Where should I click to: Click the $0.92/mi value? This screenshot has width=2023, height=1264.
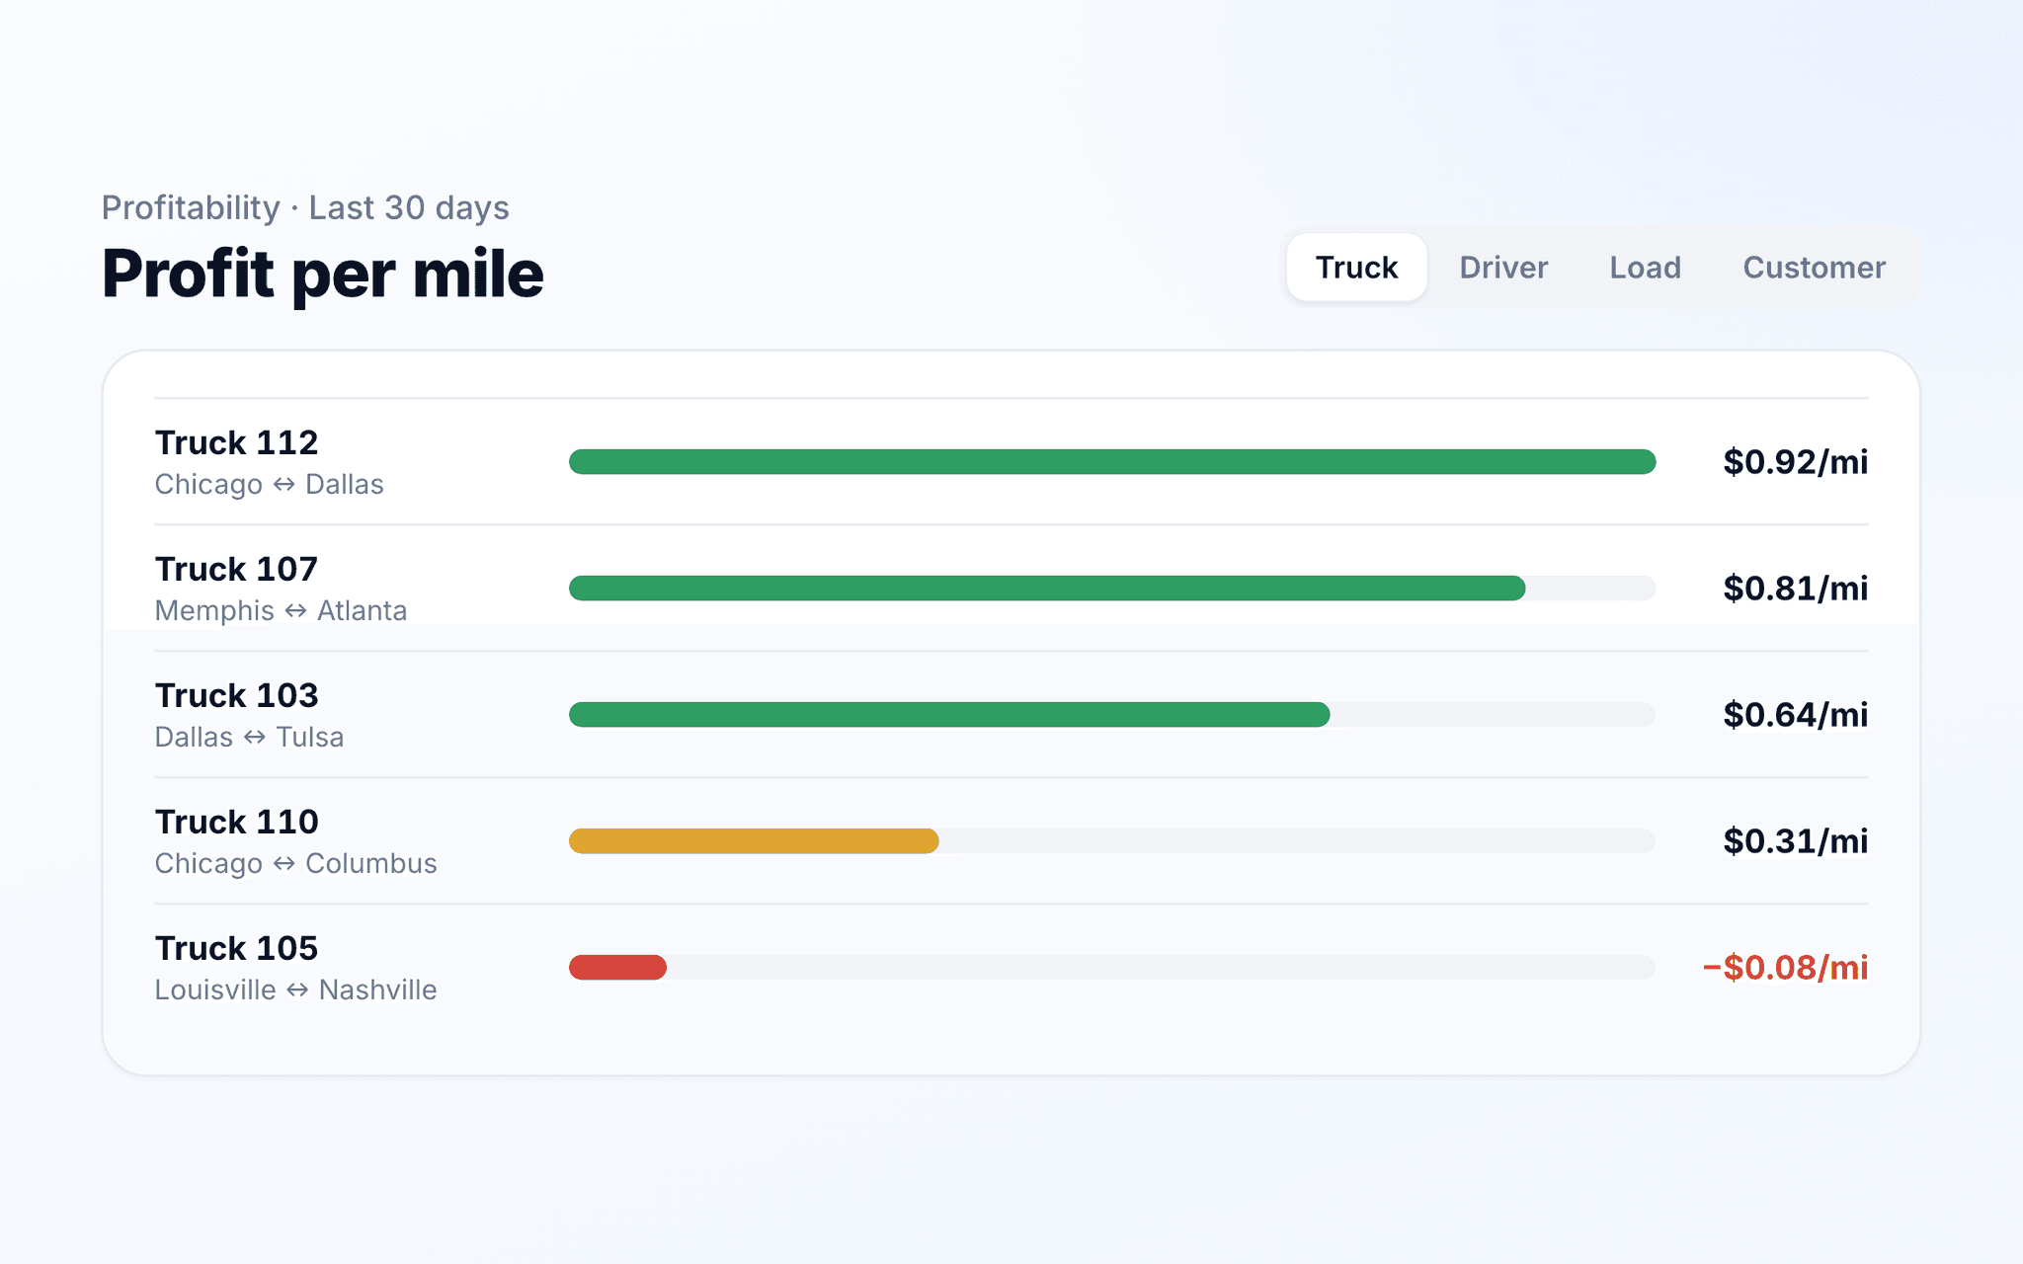[x=1795, y=462]
